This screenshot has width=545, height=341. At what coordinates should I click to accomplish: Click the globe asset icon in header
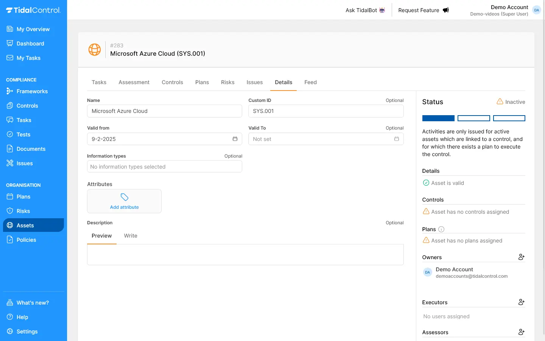[95, 50]
